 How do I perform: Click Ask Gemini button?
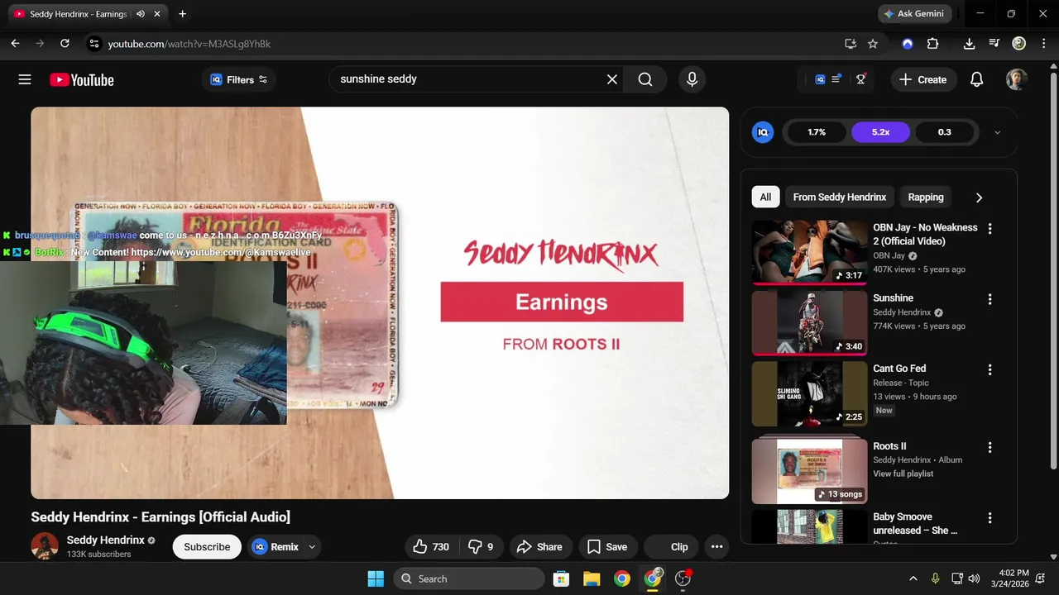tap(913, 14)
